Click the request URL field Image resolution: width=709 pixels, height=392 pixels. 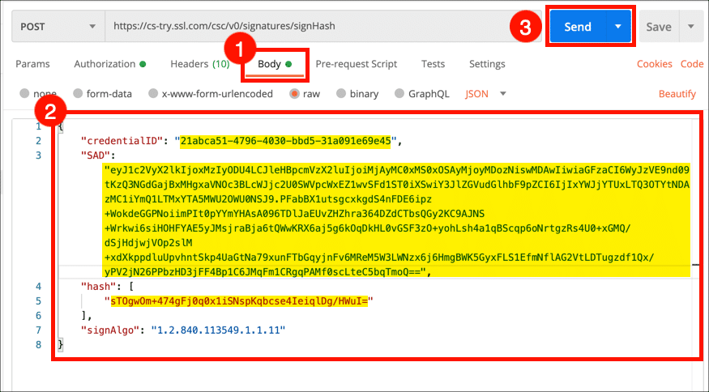point(324,26)
